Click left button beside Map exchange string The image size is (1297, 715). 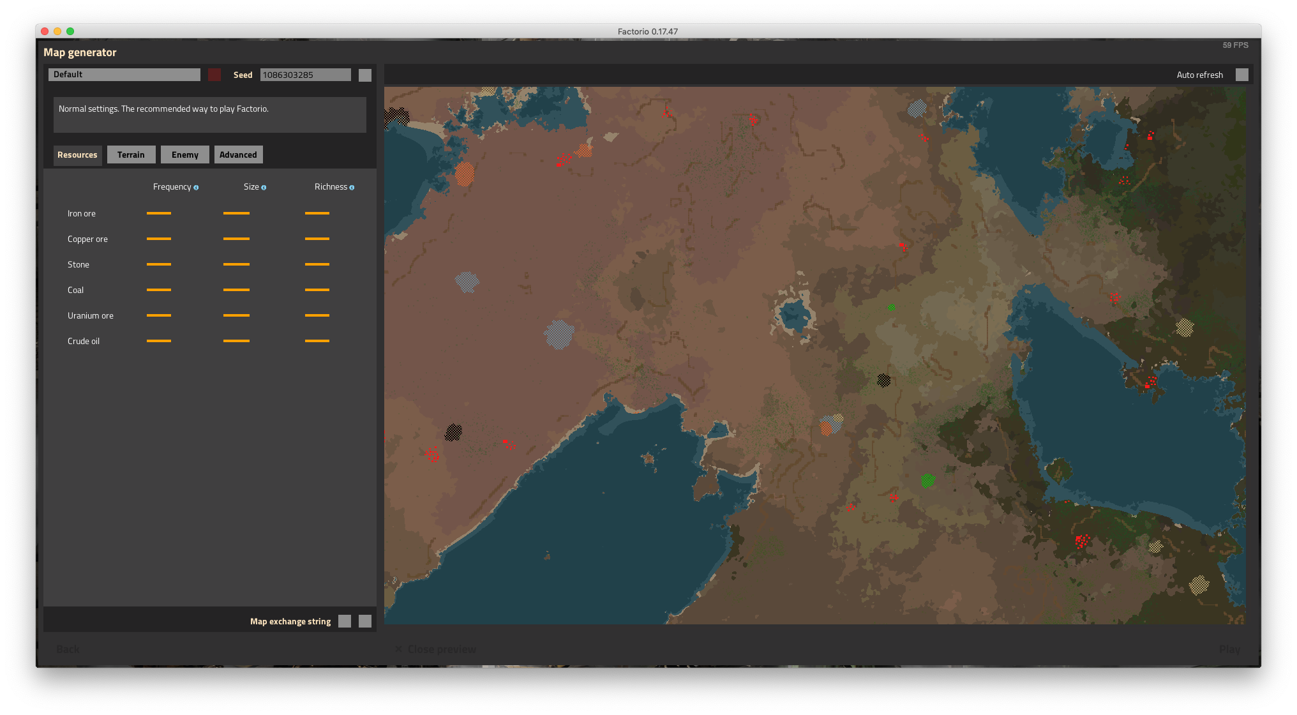click(345, 621)
